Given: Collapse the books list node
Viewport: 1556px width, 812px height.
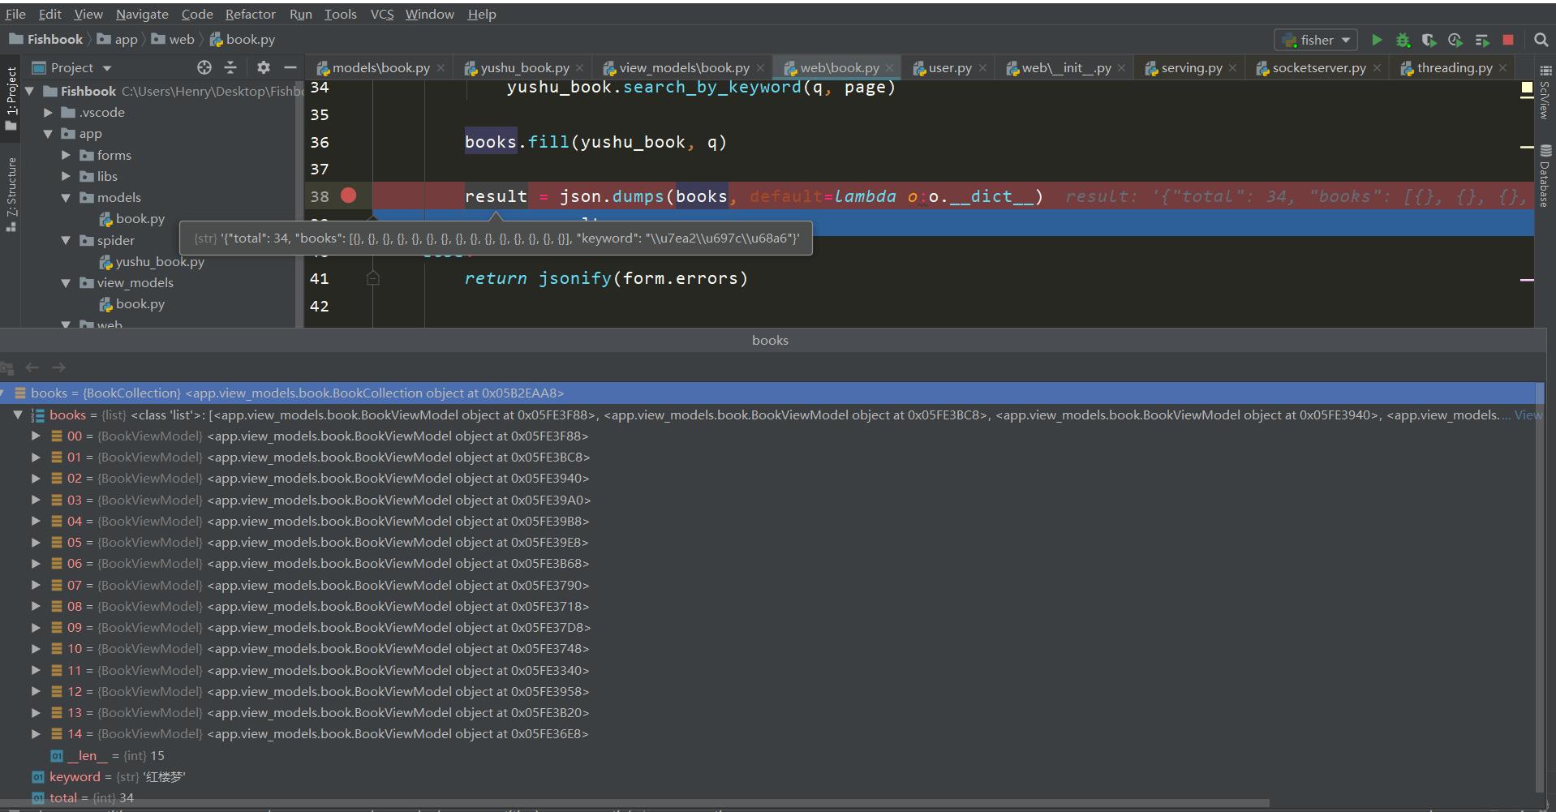Looking at the screenshot, I should [18, 415].
